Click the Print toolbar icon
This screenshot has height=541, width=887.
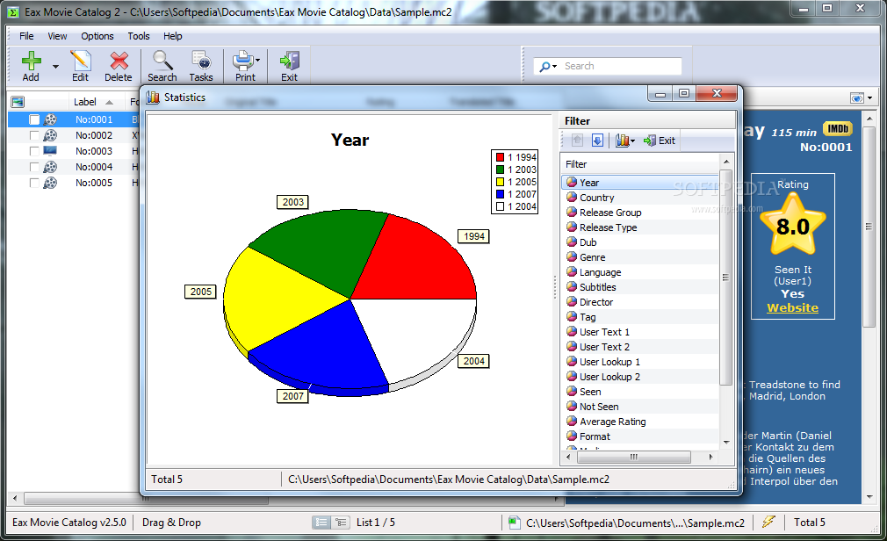243,60
